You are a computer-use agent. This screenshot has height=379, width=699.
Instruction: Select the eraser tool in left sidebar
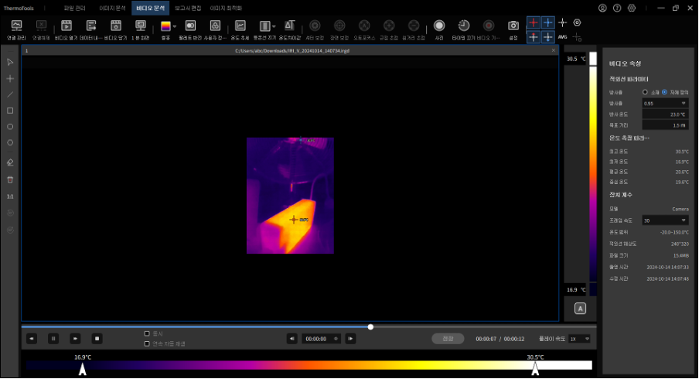(10, 162)
